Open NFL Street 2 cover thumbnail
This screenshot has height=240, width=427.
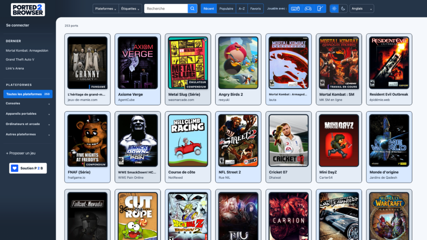(x=238, y=140)
